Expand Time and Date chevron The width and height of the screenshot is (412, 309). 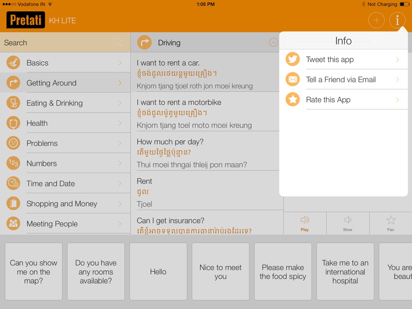coord(120,183)
